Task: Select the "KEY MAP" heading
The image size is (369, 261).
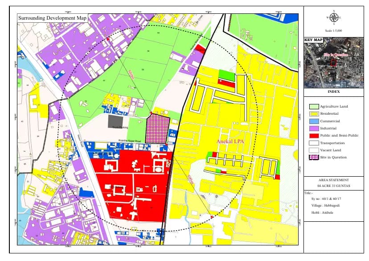Action: pos(313,40)
